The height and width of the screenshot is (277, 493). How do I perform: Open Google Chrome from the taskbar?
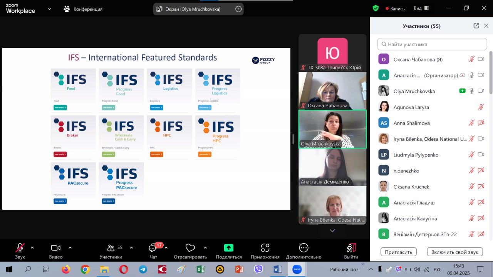pyautogui.click(x=85, y=269)
